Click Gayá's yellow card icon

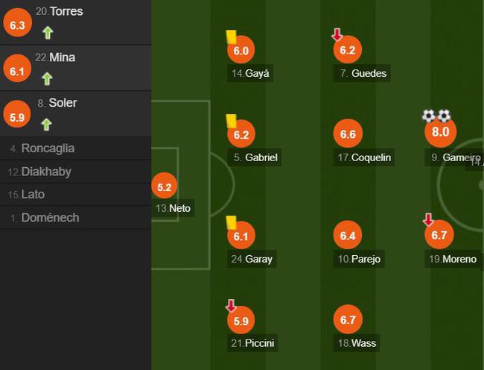point(231,37)
